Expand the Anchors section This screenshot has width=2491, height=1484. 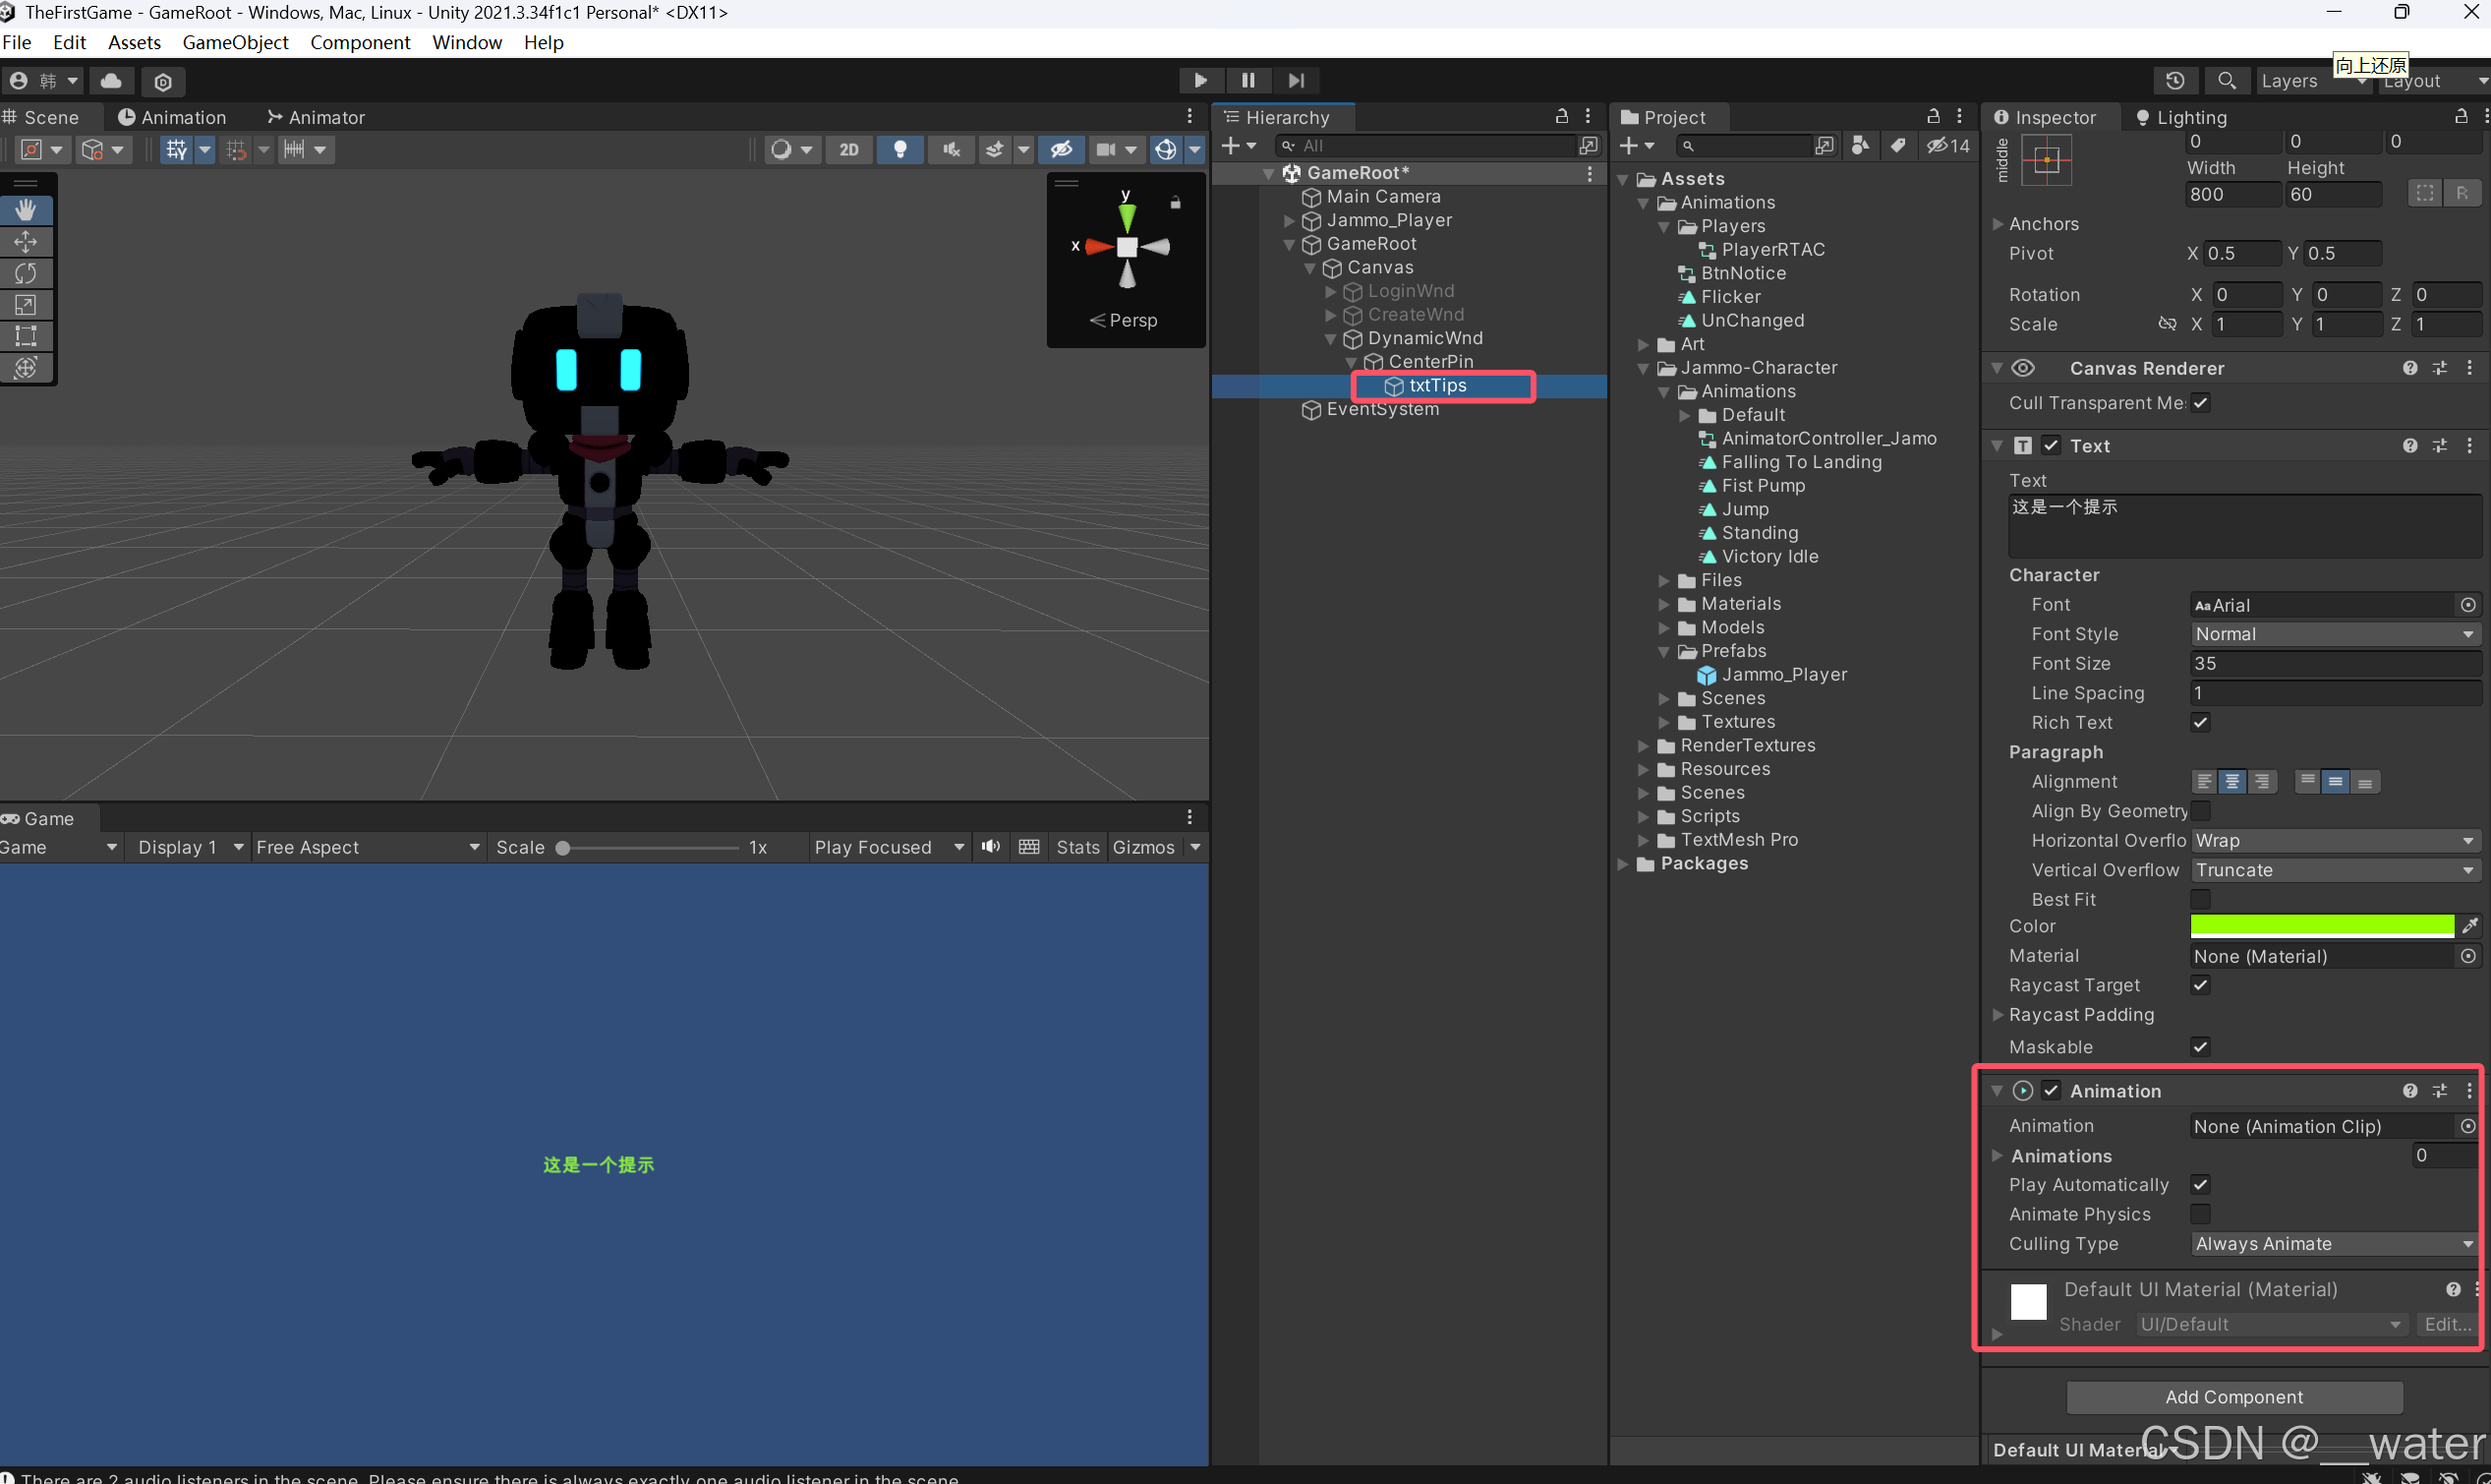click(x=1998, y=224)
